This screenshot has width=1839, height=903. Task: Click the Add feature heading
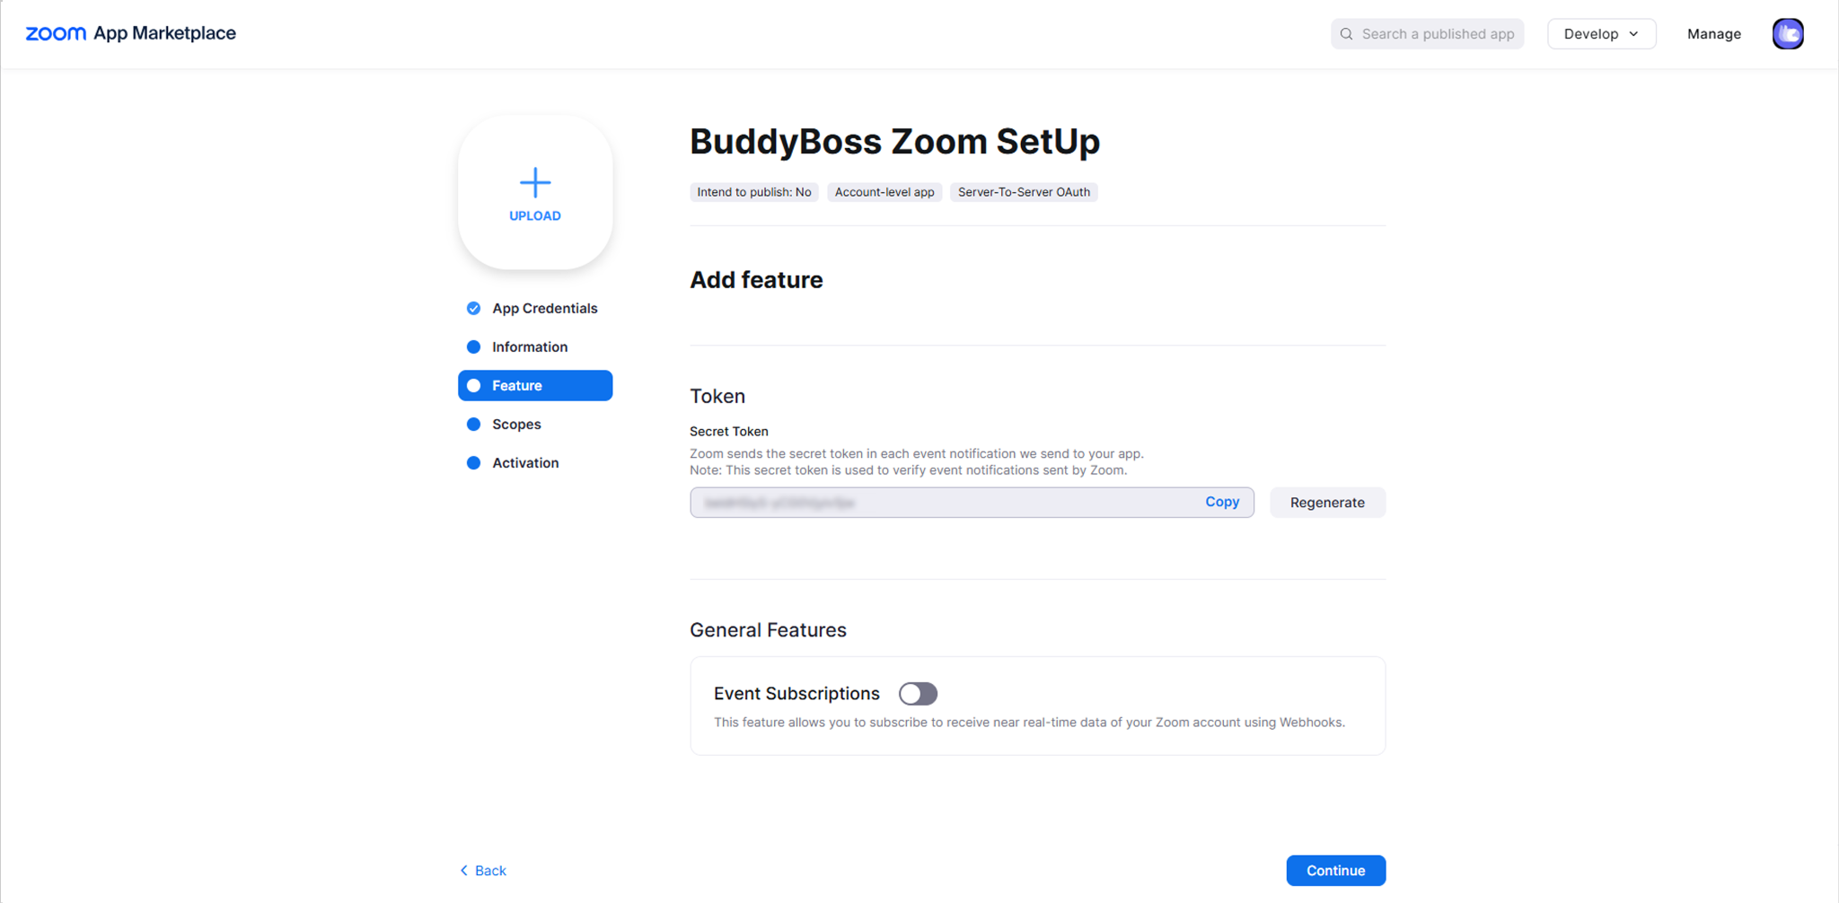click(x=756, y=280)
